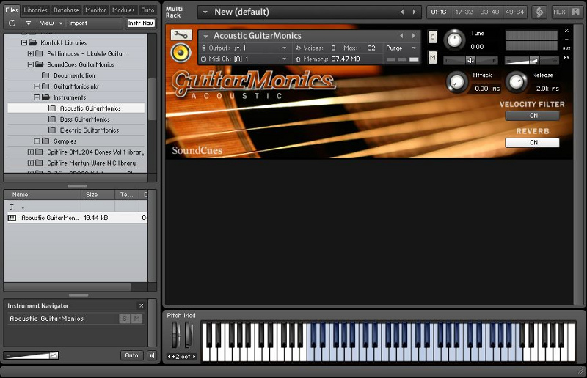Image resolution: width=587 pixels, height=378 pixels.
Task: Collapse the Kontakt Libraries folder
Action: tap(24, 42)
